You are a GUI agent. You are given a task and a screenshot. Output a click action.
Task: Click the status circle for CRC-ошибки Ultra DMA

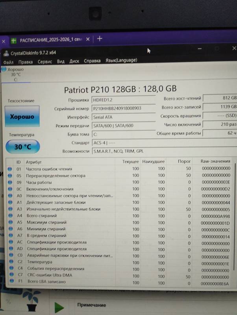point(10,275)
